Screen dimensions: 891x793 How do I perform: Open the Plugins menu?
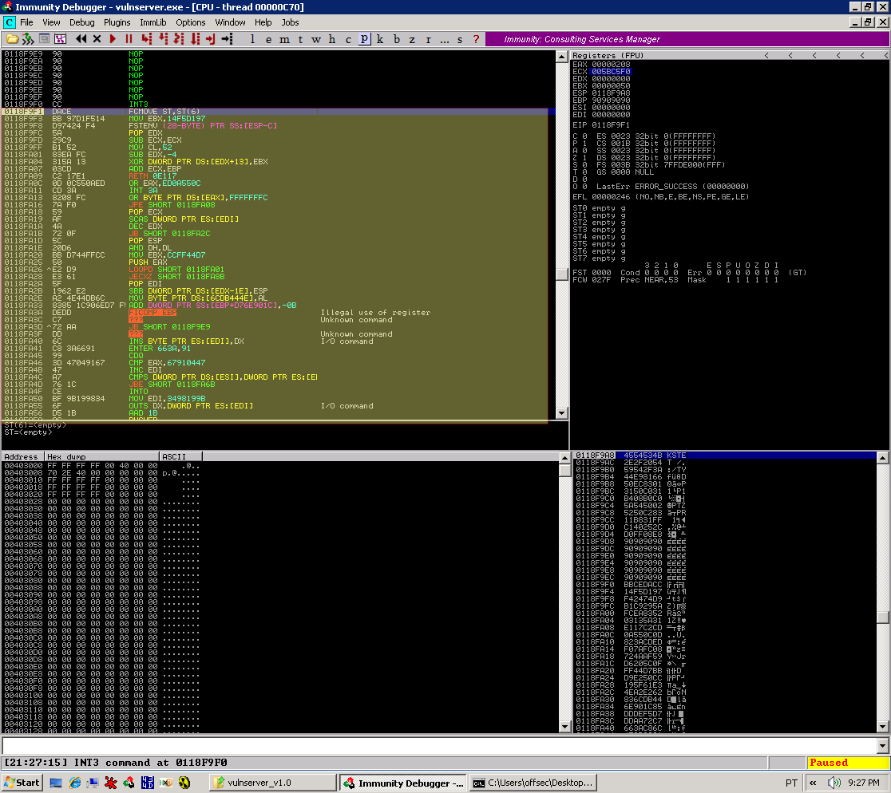117,22
